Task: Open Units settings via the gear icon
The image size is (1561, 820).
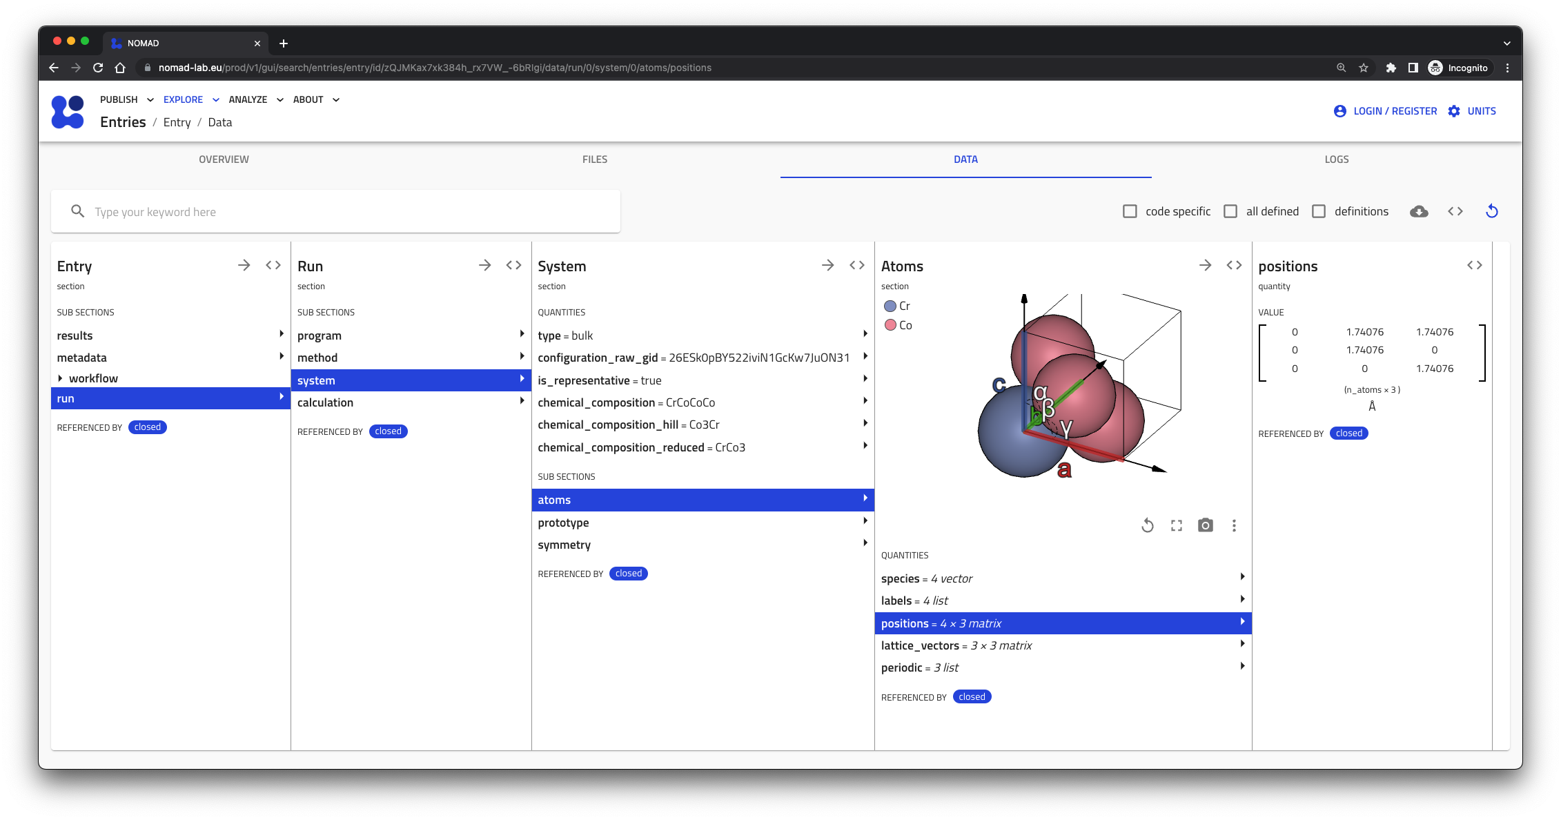Action: pos(1453,110)
